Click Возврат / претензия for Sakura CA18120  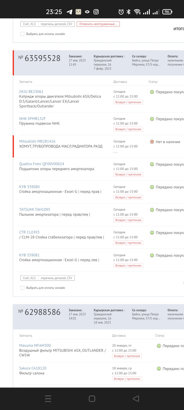(127, 378)
